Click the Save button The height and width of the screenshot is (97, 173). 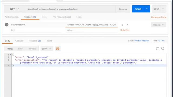pyautogui.click(x=156, y=9)
